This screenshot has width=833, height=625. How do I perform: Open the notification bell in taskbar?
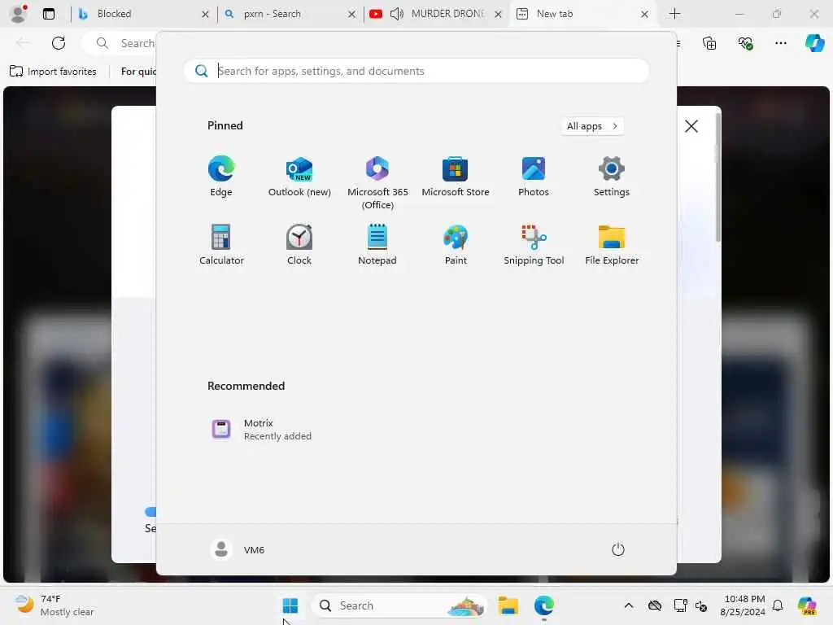pos(778,605)
